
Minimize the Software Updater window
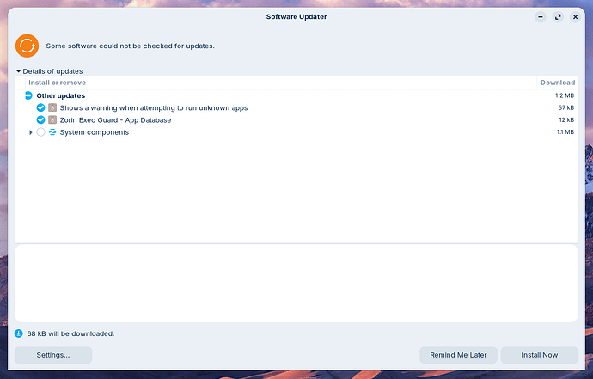point(541,17)
